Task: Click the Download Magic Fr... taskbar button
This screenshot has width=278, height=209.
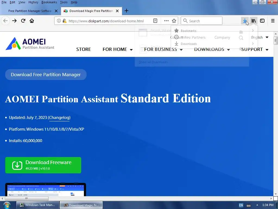Action: (81, 205)
